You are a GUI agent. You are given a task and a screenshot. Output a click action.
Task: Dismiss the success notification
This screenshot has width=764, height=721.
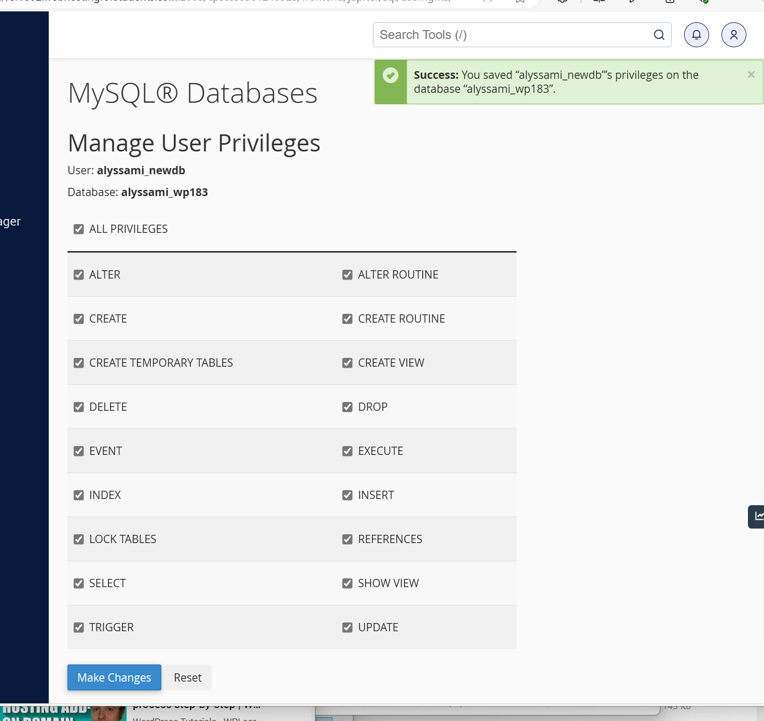(x=751, y=75)
